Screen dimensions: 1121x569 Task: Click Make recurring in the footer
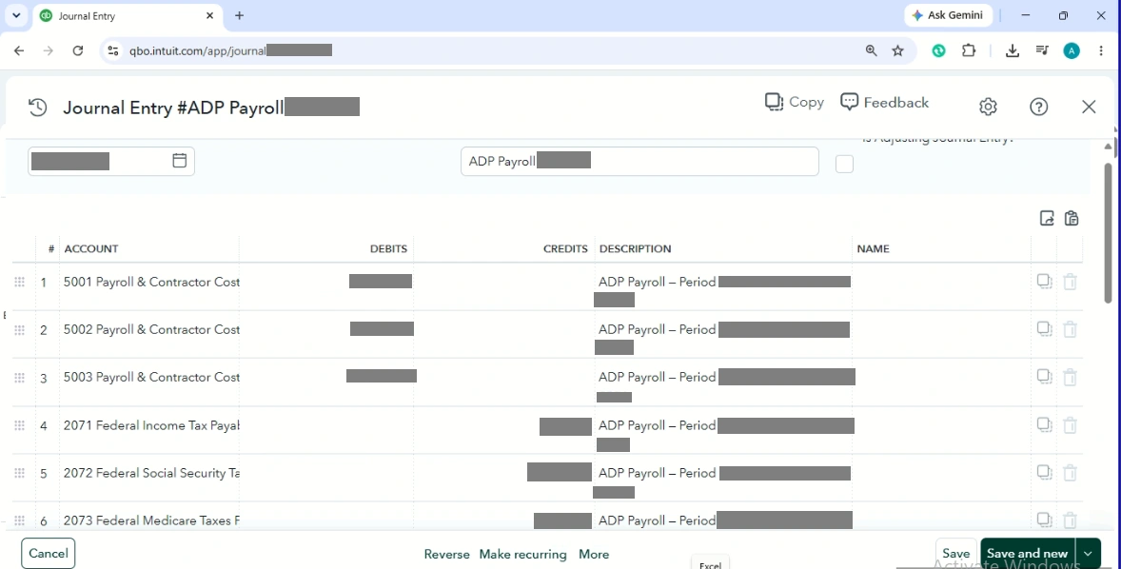click(522, 554)
